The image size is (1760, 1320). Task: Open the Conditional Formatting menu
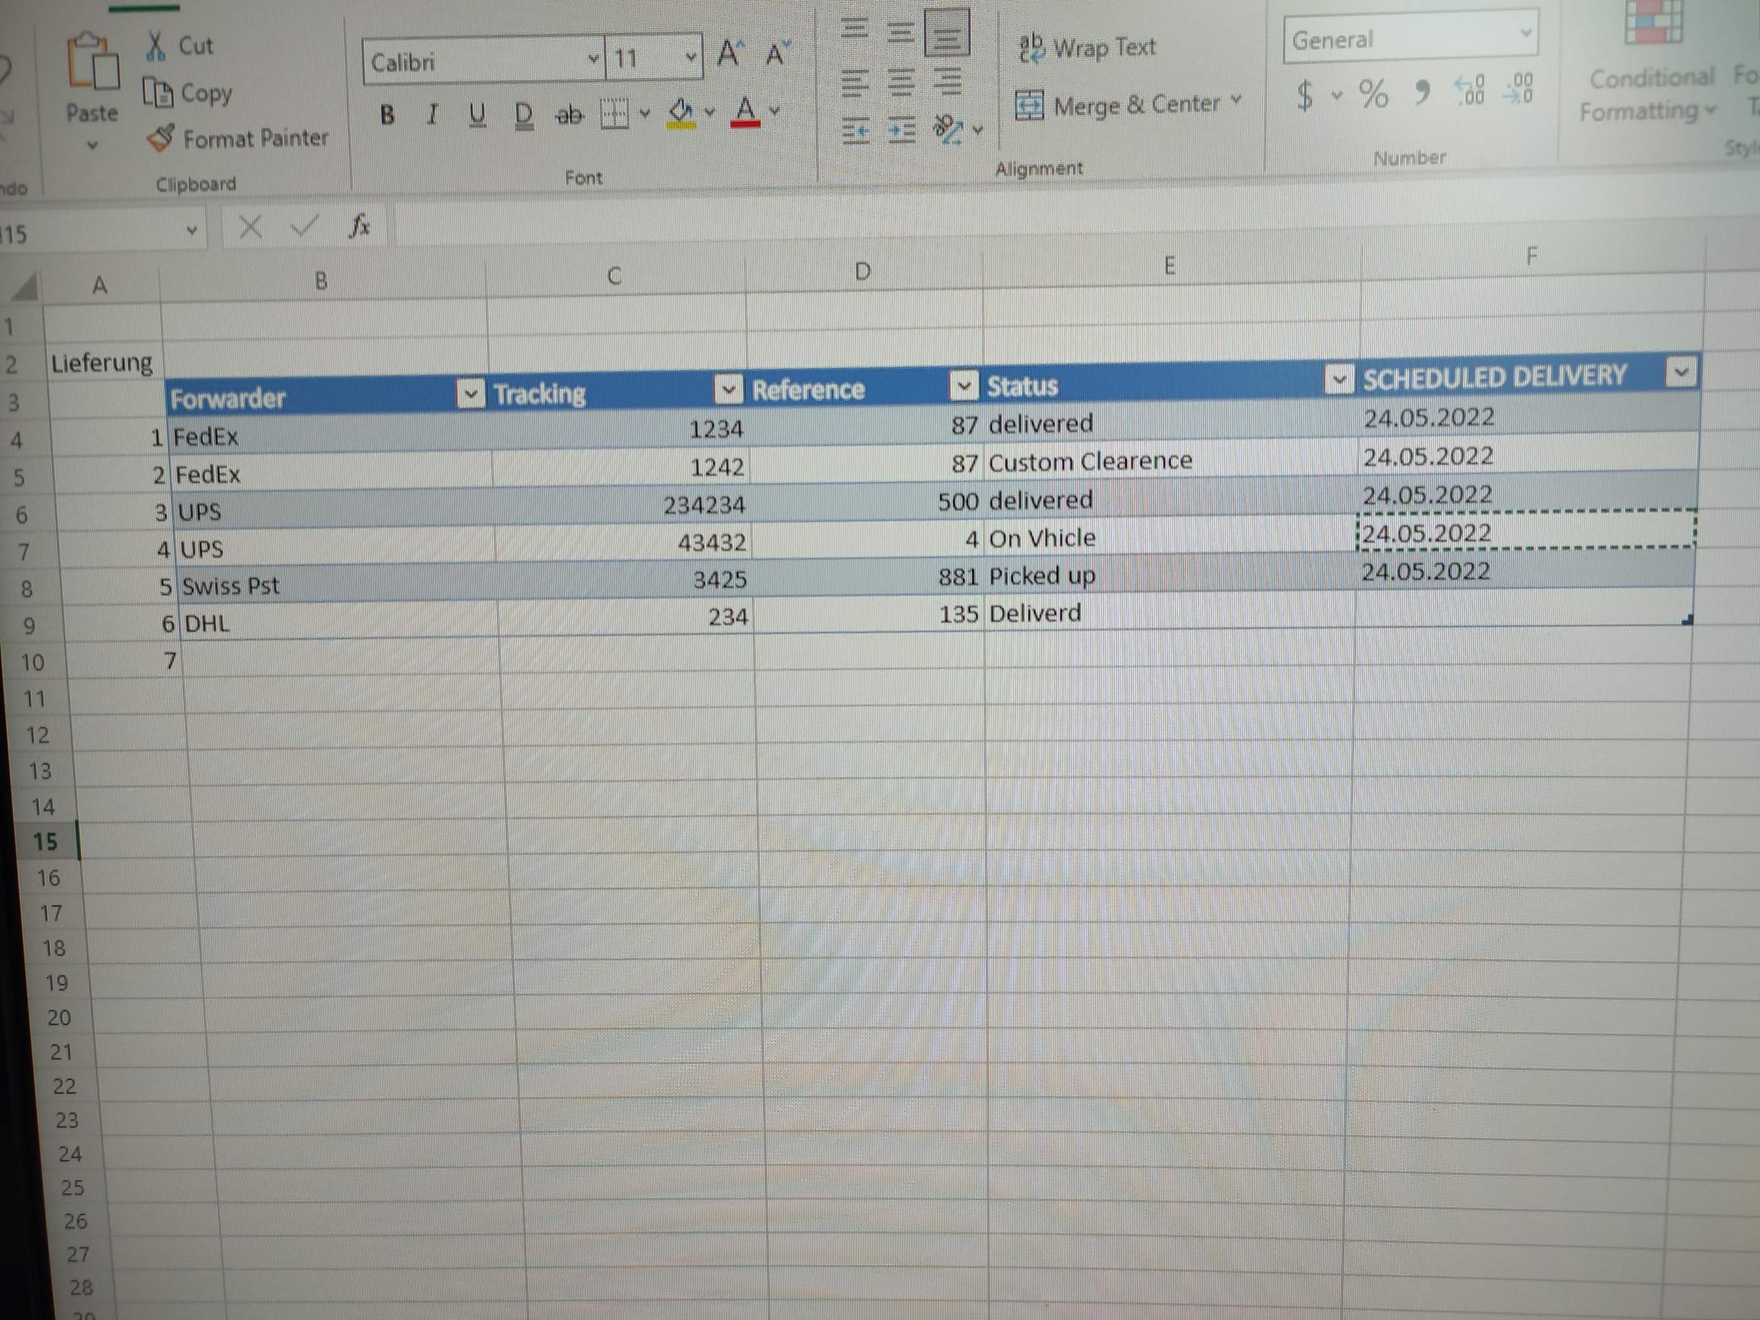click(1649, 91)
